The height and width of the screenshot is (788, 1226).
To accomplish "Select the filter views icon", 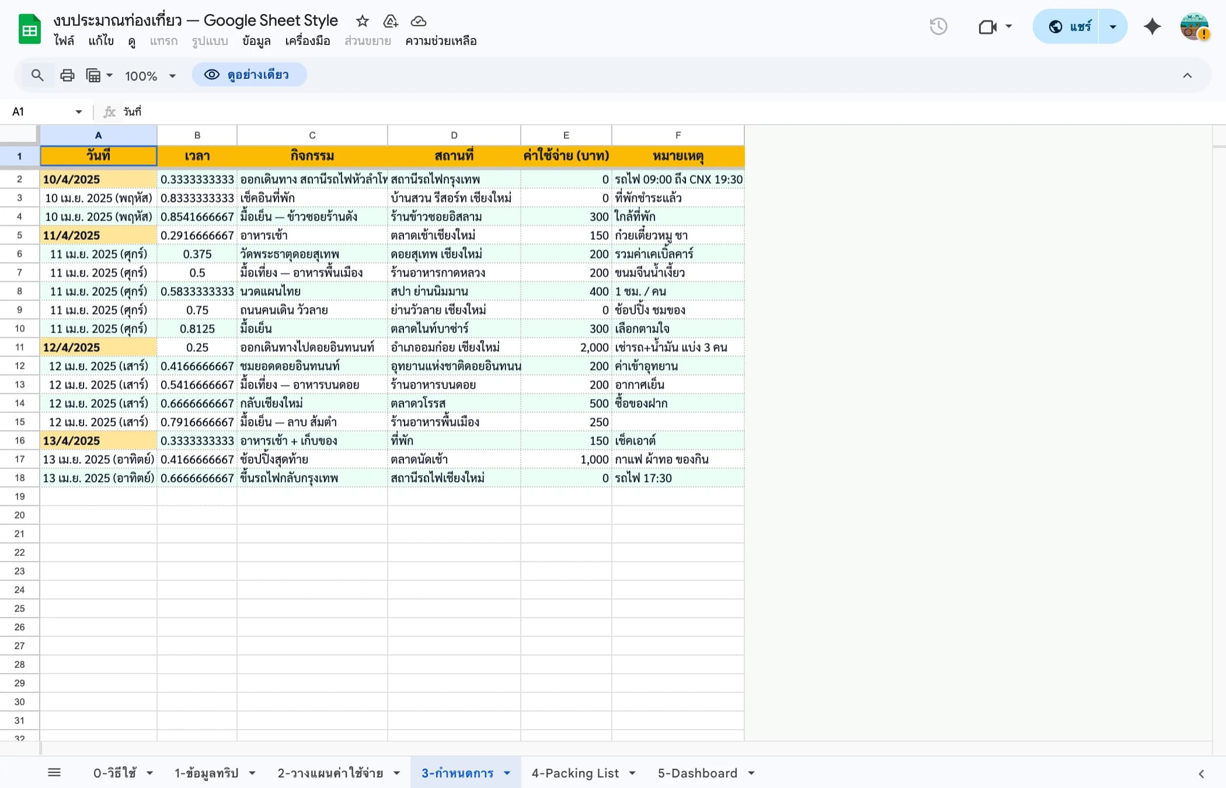I will pyautogui.click(x=93, y=75).
